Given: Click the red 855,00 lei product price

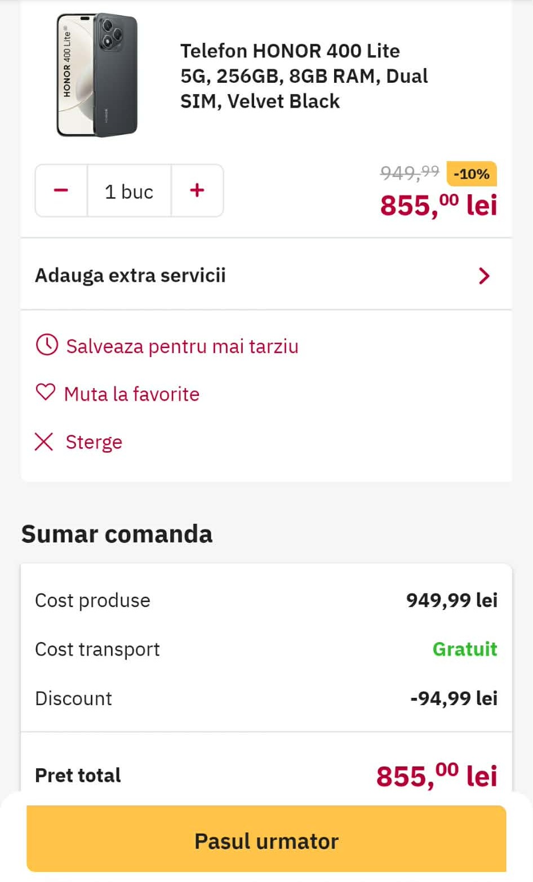Looking at the screenshot, I should tap(438, 205).
